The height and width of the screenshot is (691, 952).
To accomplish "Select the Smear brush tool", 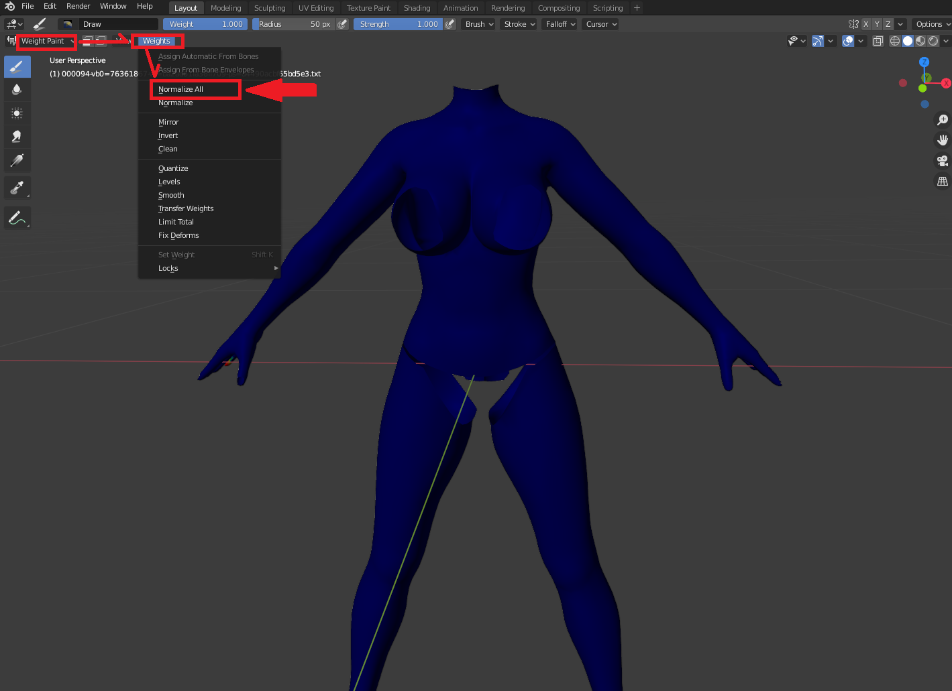I will tap(17, 137).
